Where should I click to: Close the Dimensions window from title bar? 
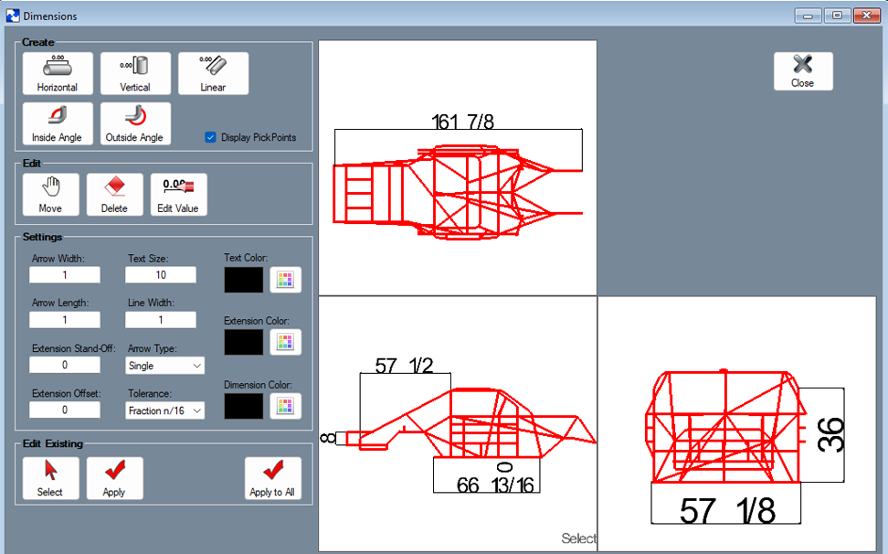tap(866, 16)
